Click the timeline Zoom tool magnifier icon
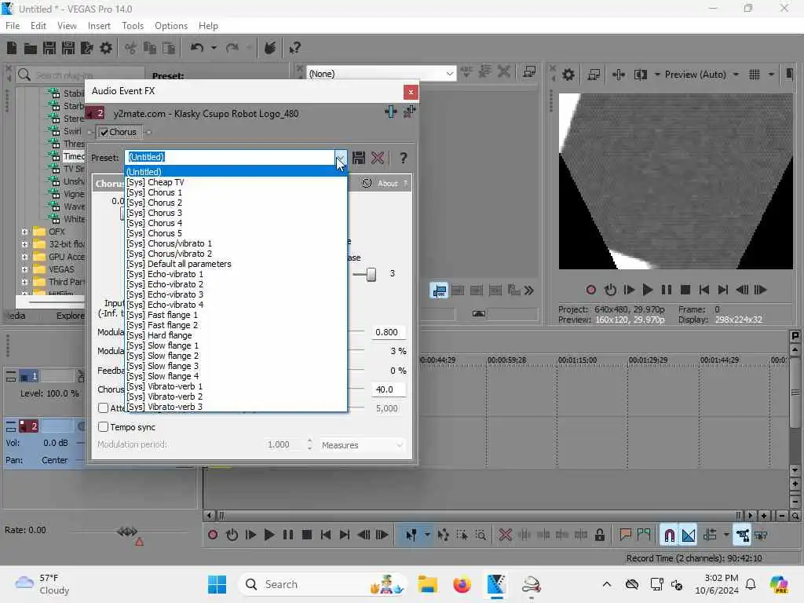 [x=481, y=535]
